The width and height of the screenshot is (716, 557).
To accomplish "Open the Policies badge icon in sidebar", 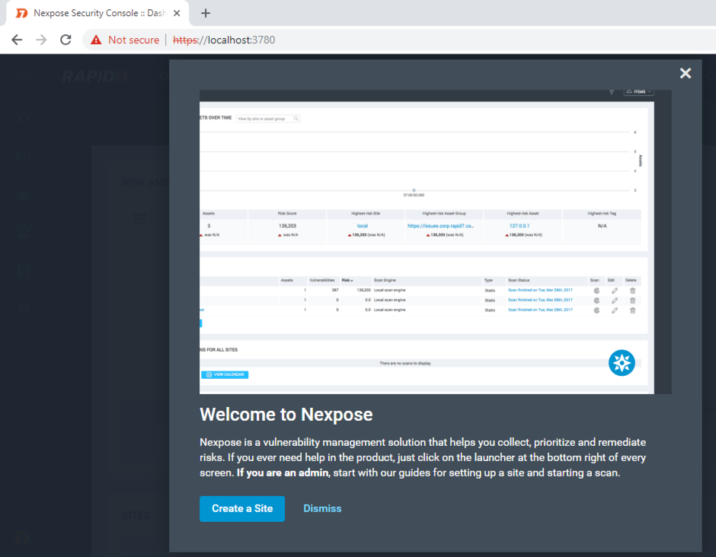I will pos(24,233).
